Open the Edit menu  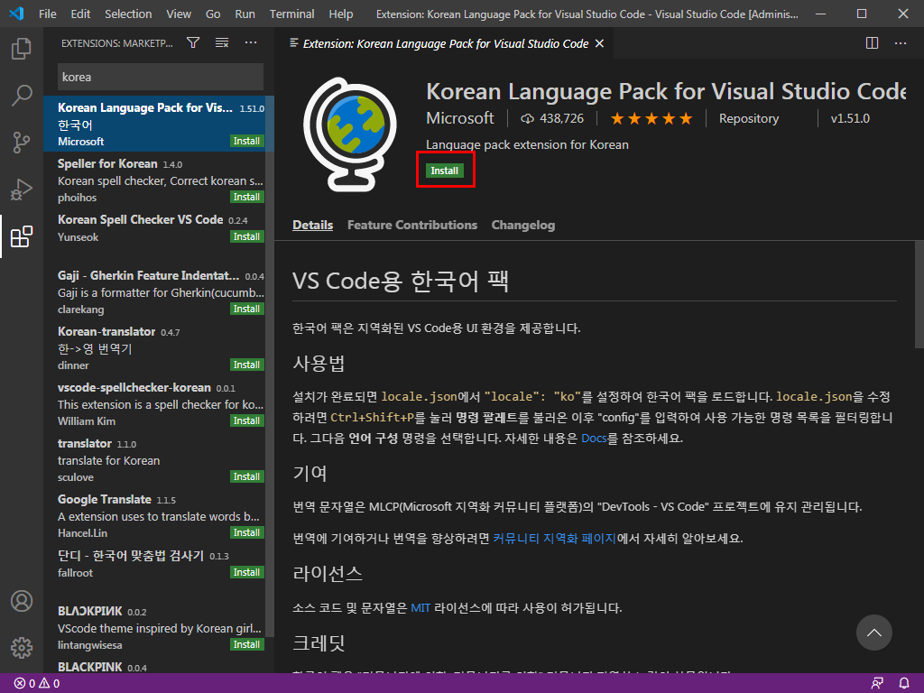point(80,14)
